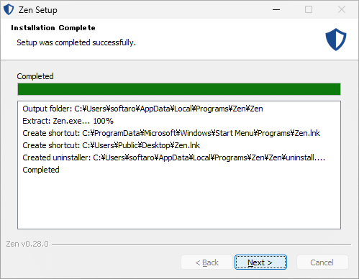The height and width of the screenshot is (279, 359).
Task: Click the 'Completed' status label above progress bar
Action: point(35,76)
